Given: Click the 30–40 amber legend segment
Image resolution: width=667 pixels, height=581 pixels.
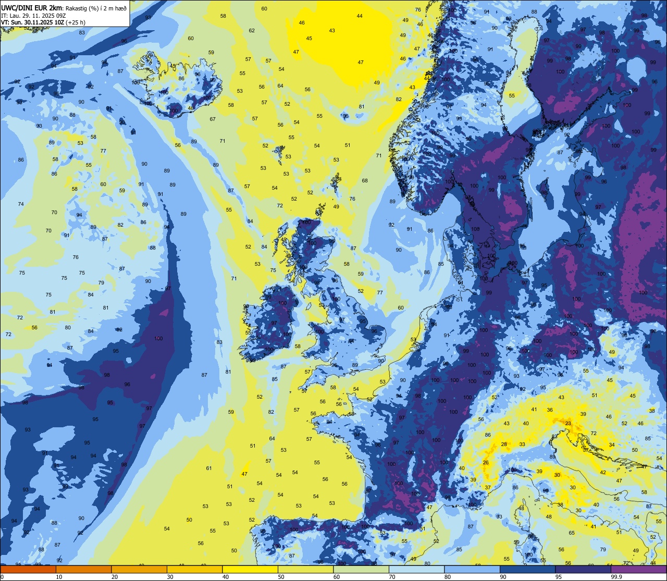Looking at the screenshot, I should tap(194, 569).
